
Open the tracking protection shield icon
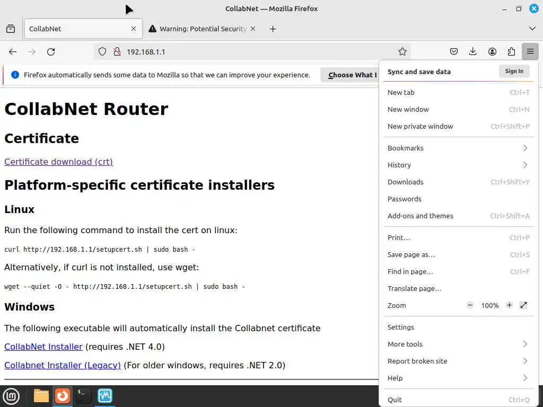click(102, 52)
